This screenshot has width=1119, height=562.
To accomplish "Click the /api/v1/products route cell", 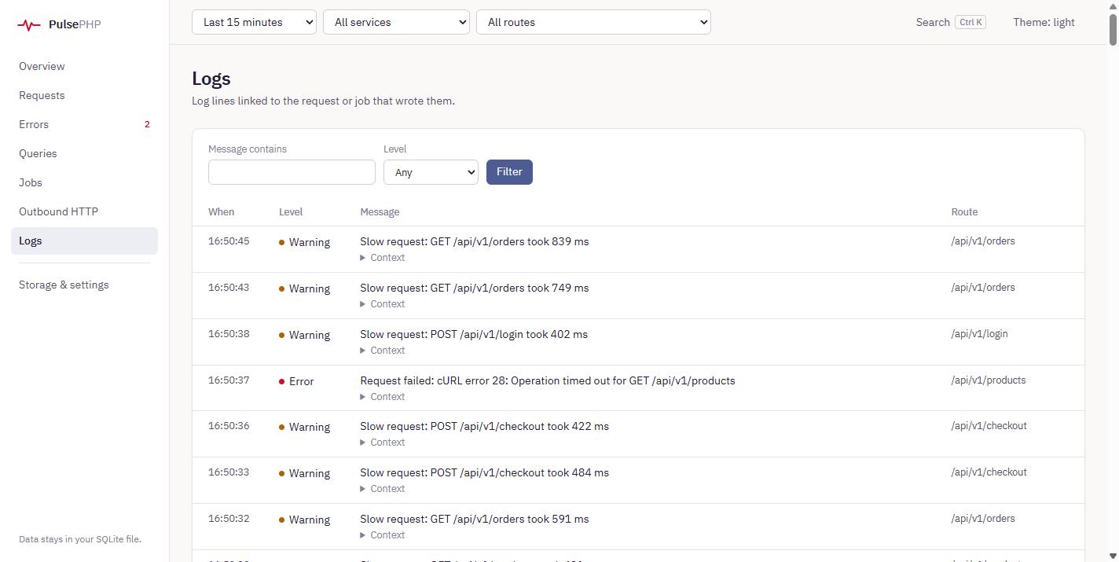I will (989, 380).
